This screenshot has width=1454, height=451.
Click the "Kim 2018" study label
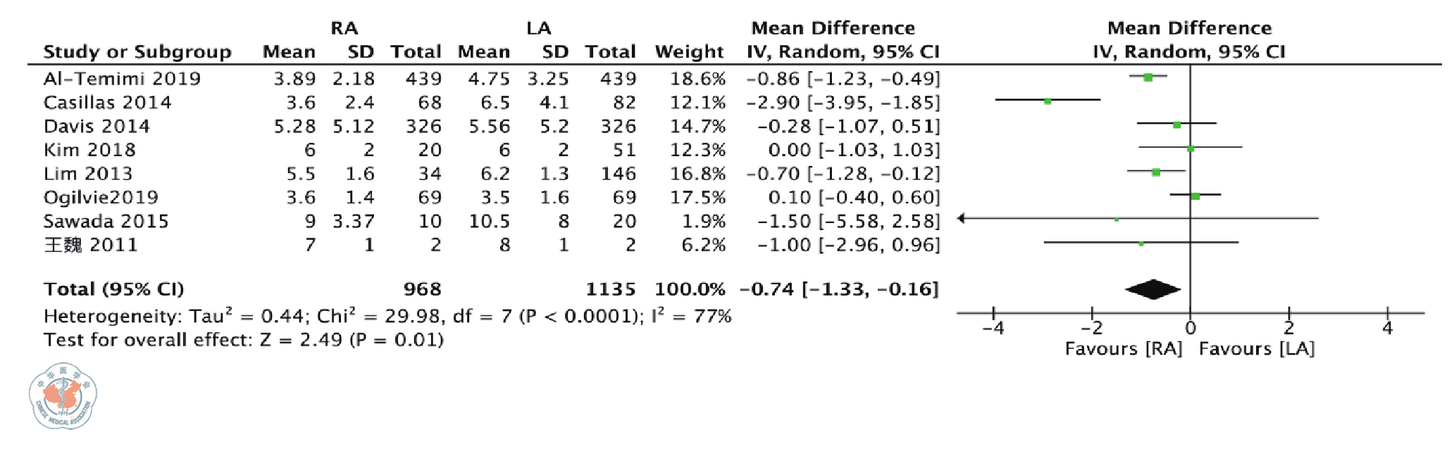pos(89,150)
